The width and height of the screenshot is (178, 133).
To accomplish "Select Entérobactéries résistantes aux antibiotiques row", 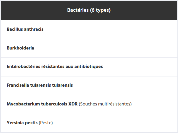I will click(55, 66).
